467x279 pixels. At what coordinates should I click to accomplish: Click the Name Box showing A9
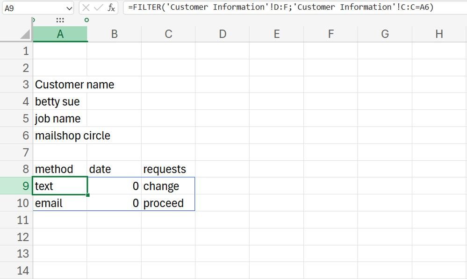33,8
